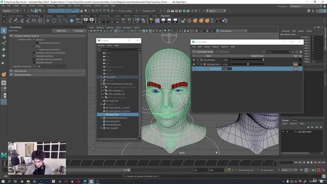Click the first orange circle shelf icon
Image resolution: width=327 pixels, height=184 pixels.
195,20
